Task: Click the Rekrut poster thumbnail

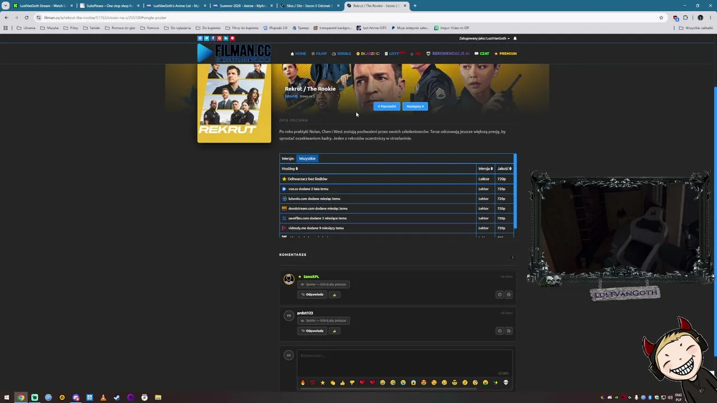Action: click(x=234, y=103)
